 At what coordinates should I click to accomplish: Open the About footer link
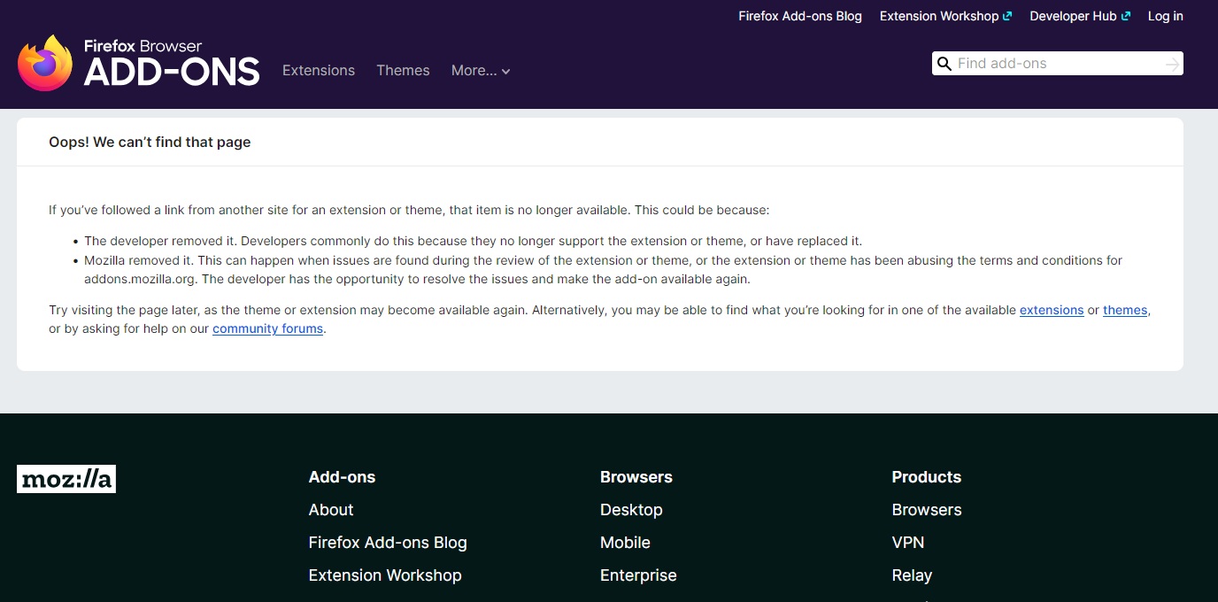pyautogui.click(x=331, y=510)
